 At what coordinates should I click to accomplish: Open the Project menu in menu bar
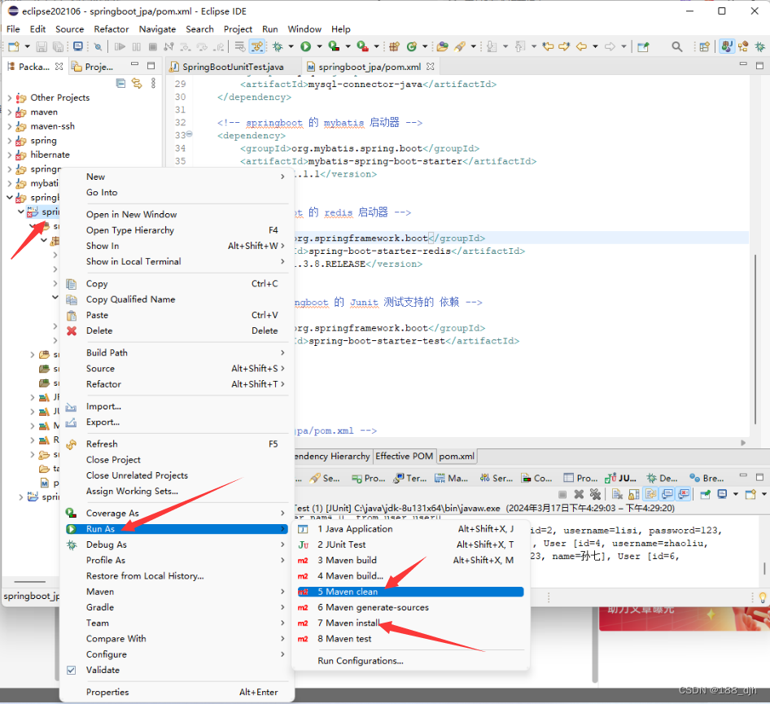pos(238,29)
